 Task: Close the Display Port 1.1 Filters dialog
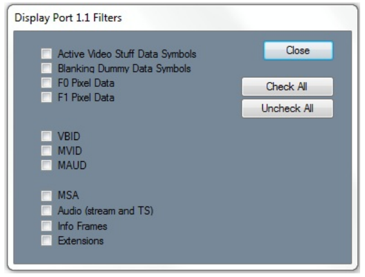(x=298, y=51)
